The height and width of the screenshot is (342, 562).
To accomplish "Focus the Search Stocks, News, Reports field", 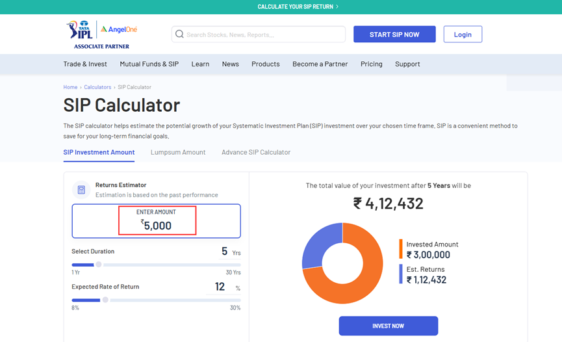I will pyautogui.click(x=259, y=34).
